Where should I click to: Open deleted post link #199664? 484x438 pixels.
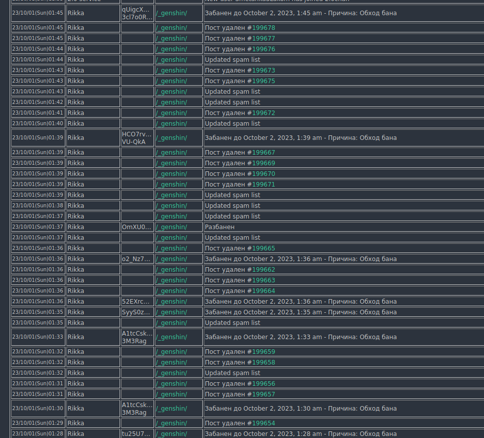[x=264, y=291]
